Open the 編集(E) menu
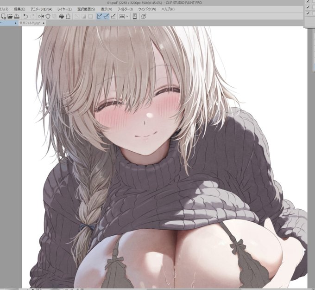This screenshot has width=315, height=290. [x=19, y=9]
